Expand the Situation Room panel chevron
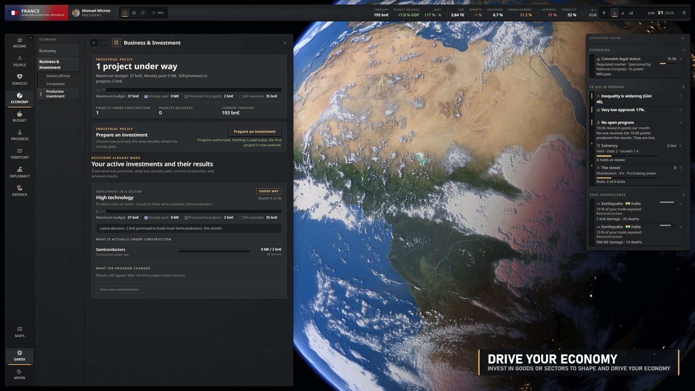 point(683,38)
